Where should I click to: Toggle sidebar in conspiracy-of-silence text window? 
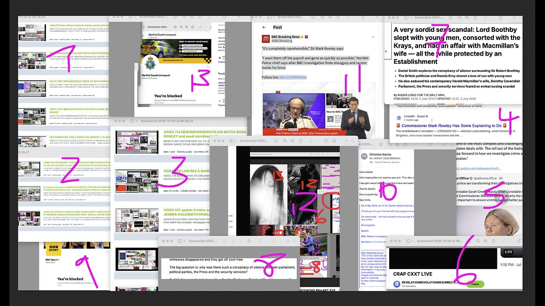[x=180, y=241]
